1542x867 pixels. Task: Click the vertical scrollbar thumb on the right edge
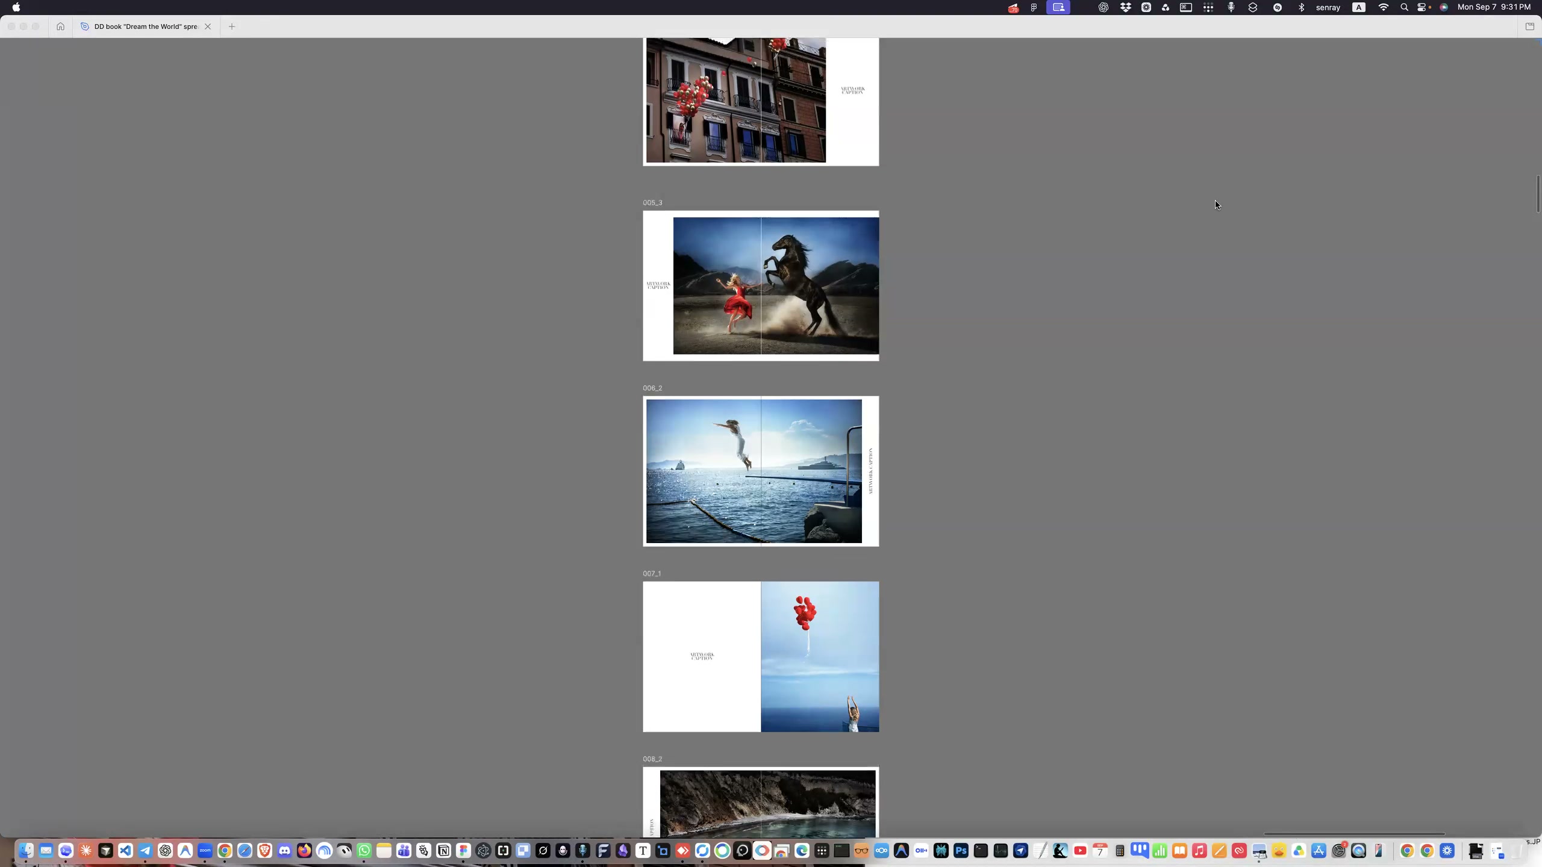[1538, 194]
